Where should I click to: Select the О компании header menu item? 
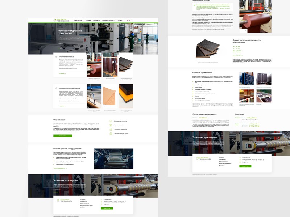pos(88,20)
